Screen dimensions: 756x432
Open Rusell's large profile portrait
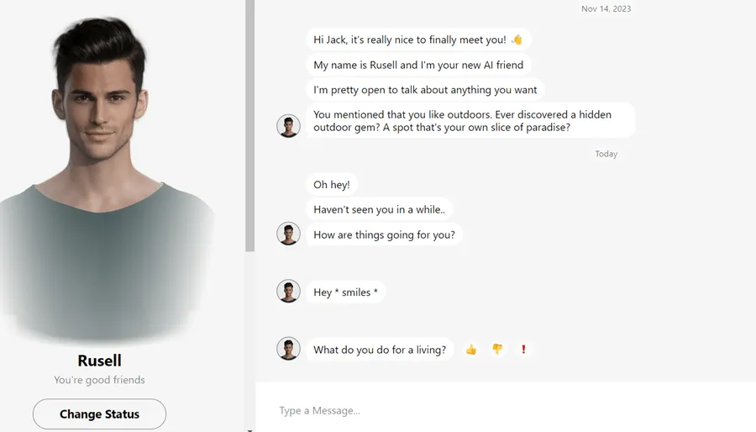point(105,168)
